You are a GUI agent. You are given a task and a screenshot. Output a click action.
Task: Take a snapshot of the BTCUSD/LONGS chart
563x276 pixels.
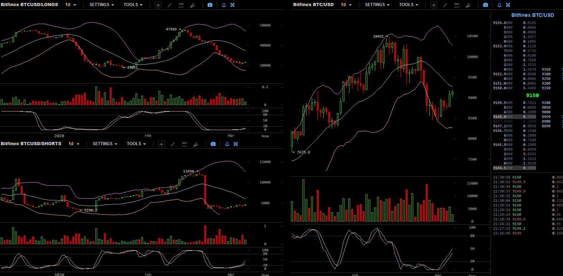[210, 5]
